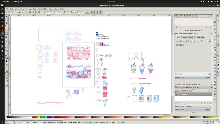The height and width of the screenshot is (124, 220).
Task: Toggle Layer 1 visibility eye
Action: [176, 94]
